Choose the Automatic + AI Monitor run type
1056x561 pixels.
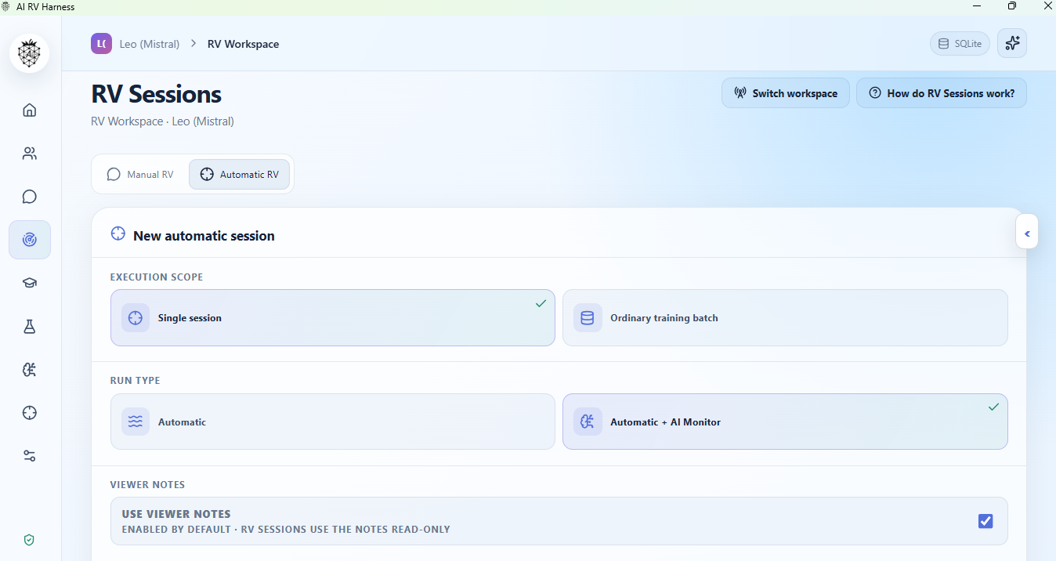(x=785, y=422)
